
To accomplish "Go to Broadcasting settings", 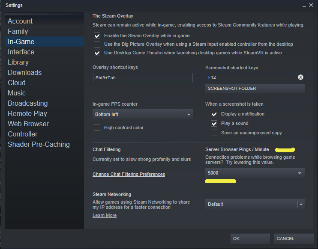I will pos(45,103).
